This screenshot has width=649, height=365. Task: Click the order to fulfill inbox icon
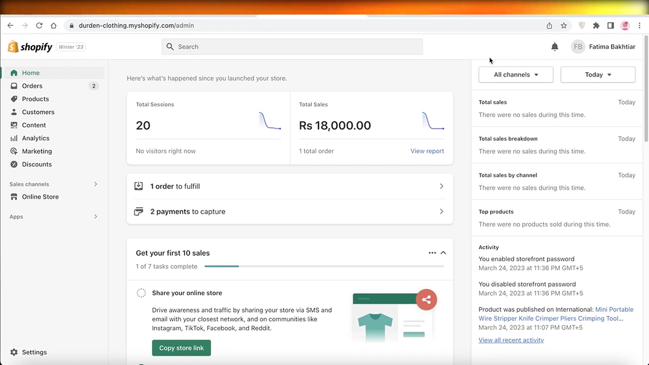click(138, 186)
